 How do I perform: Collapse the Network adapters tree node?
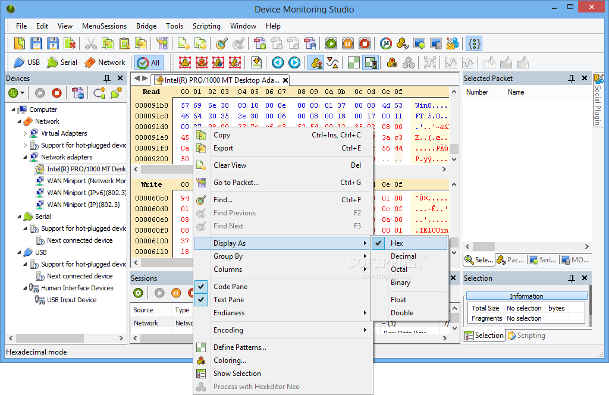click(x=26, y=157)
